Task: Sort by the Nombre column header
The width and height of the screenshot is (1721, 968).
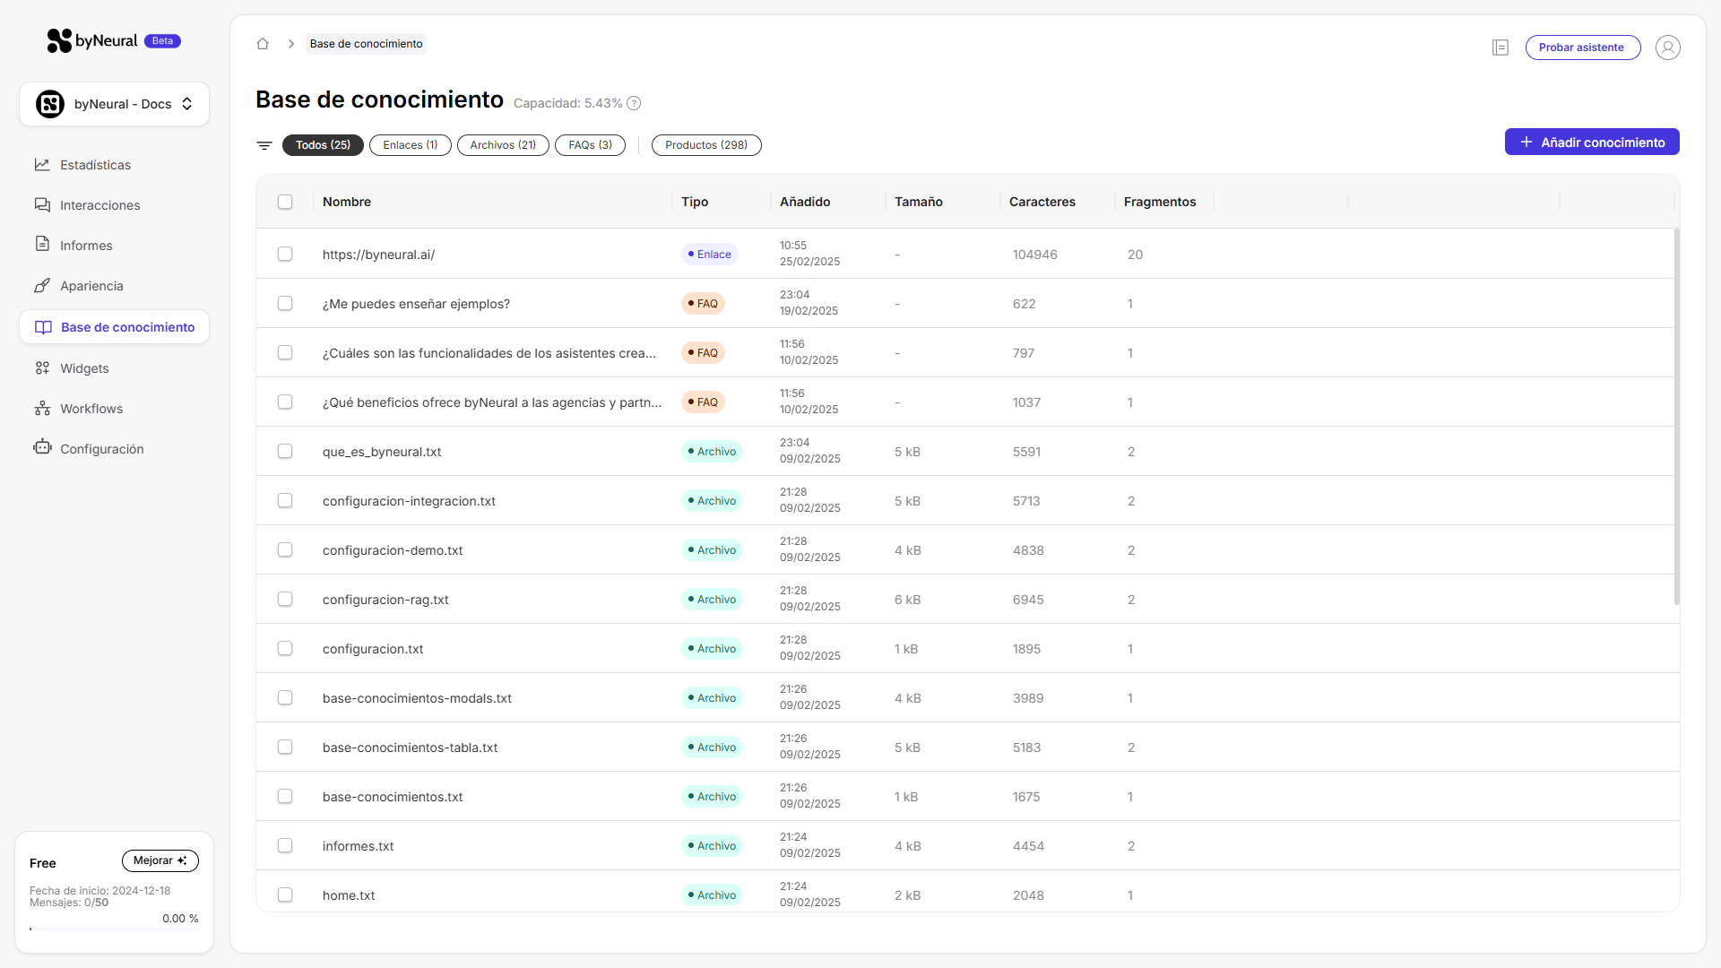Action: pos(347,202)
